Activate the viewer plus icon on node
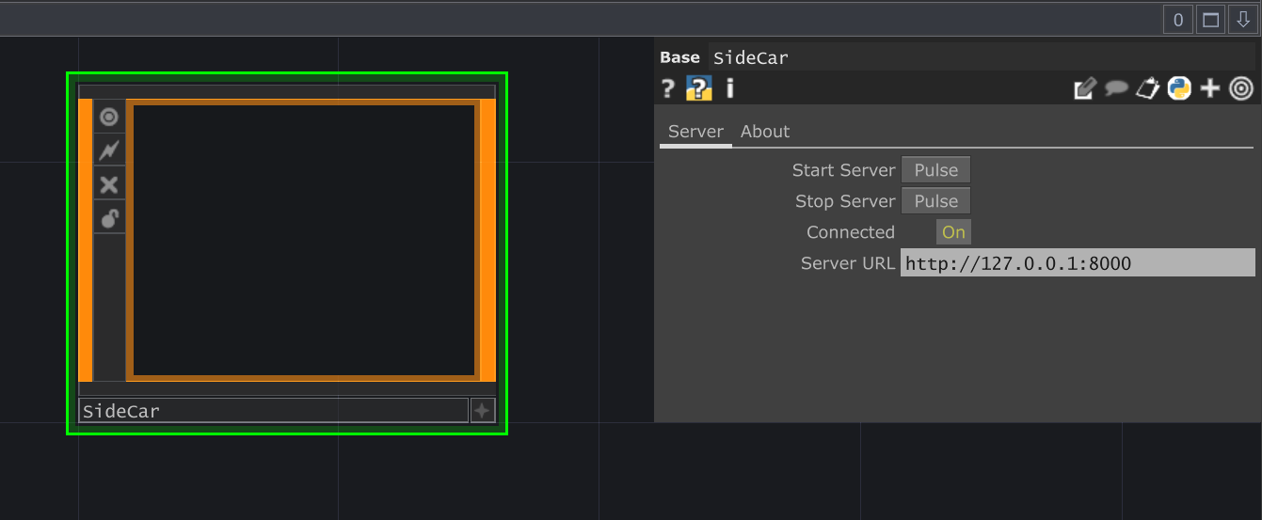 click(x=483, y=410)
